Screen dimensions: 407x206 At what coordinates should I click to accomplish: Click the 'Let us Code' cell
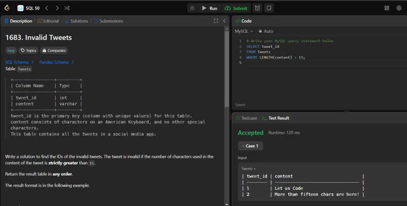pyautogui.click(x=288, y=188)
